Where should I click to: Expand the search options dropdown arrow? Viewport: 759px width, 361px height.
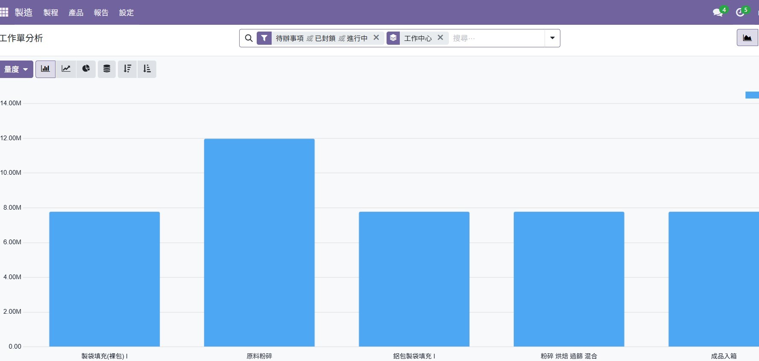click(552, 38)
